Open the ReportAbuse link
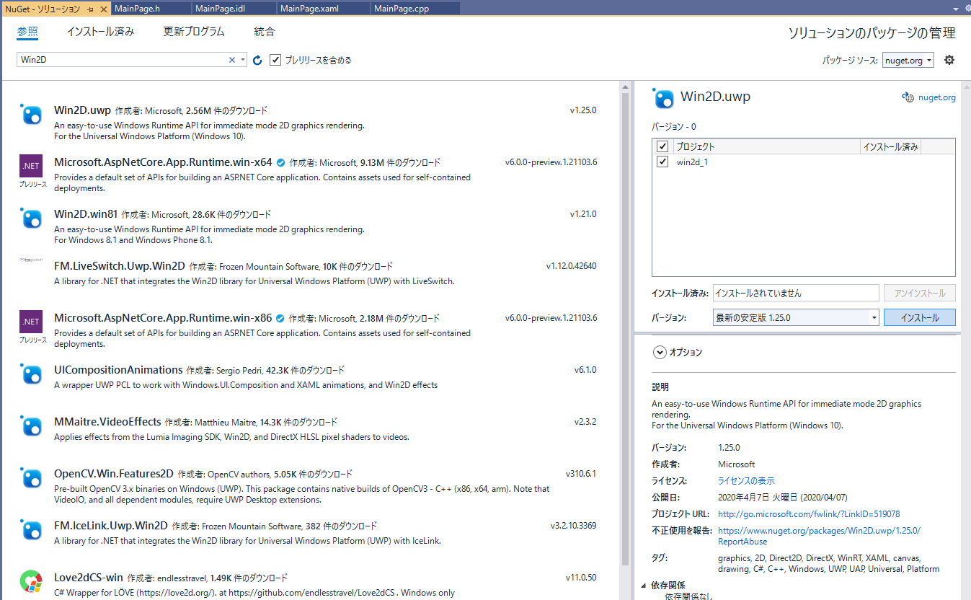The width and height of the screenshot is (971, 600). 819,536
